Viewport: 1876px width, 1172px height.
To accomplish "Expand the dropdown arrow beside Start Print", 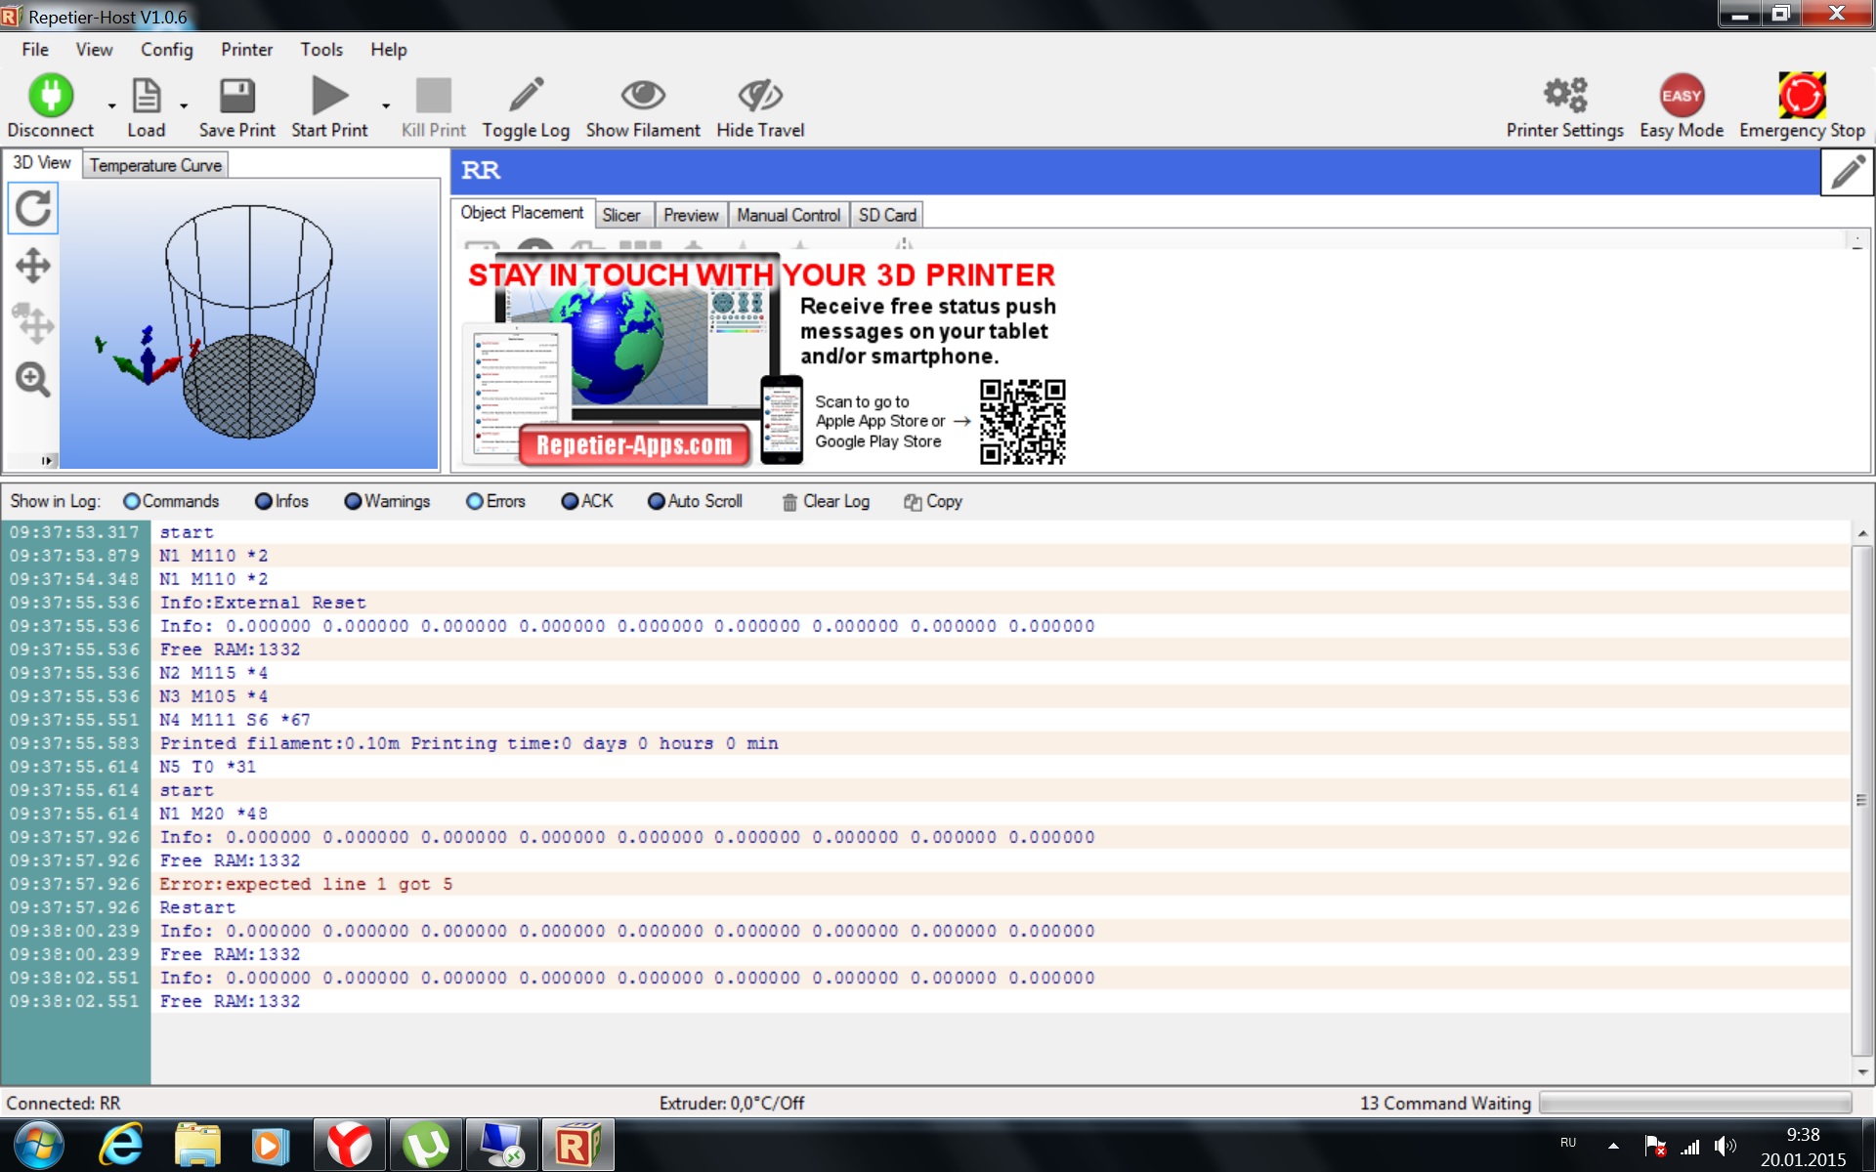I will click(x=386, y=105).
